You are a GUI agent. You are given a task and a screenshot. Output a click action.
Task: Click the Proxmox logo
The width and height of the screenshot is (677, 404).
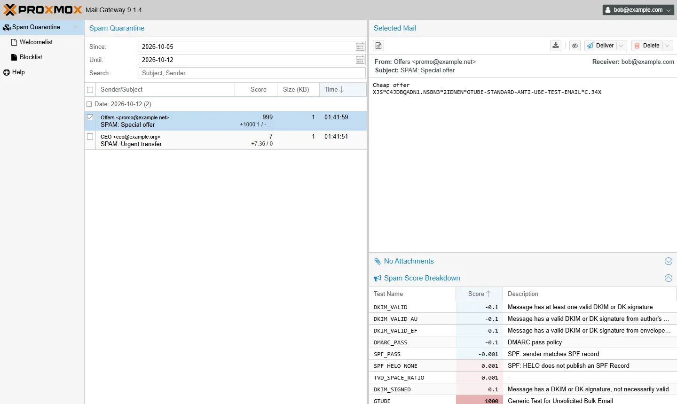[x=43, y=10]
